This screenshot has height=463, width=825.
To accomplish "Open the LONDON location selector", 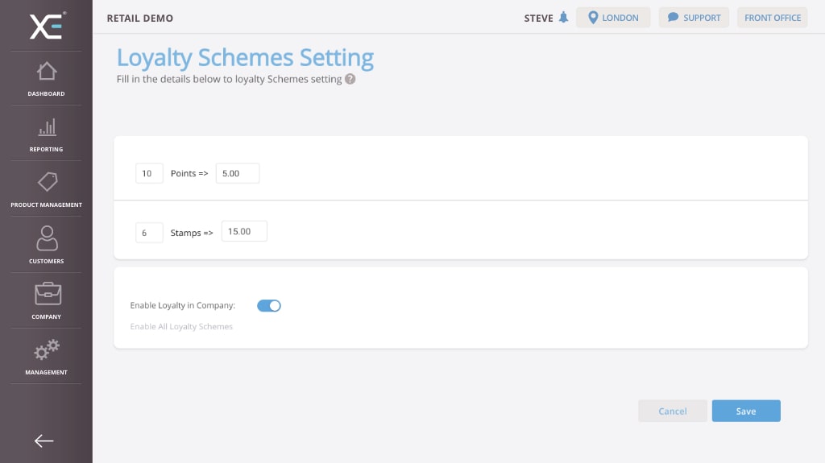I will click(x=613, y=18).
